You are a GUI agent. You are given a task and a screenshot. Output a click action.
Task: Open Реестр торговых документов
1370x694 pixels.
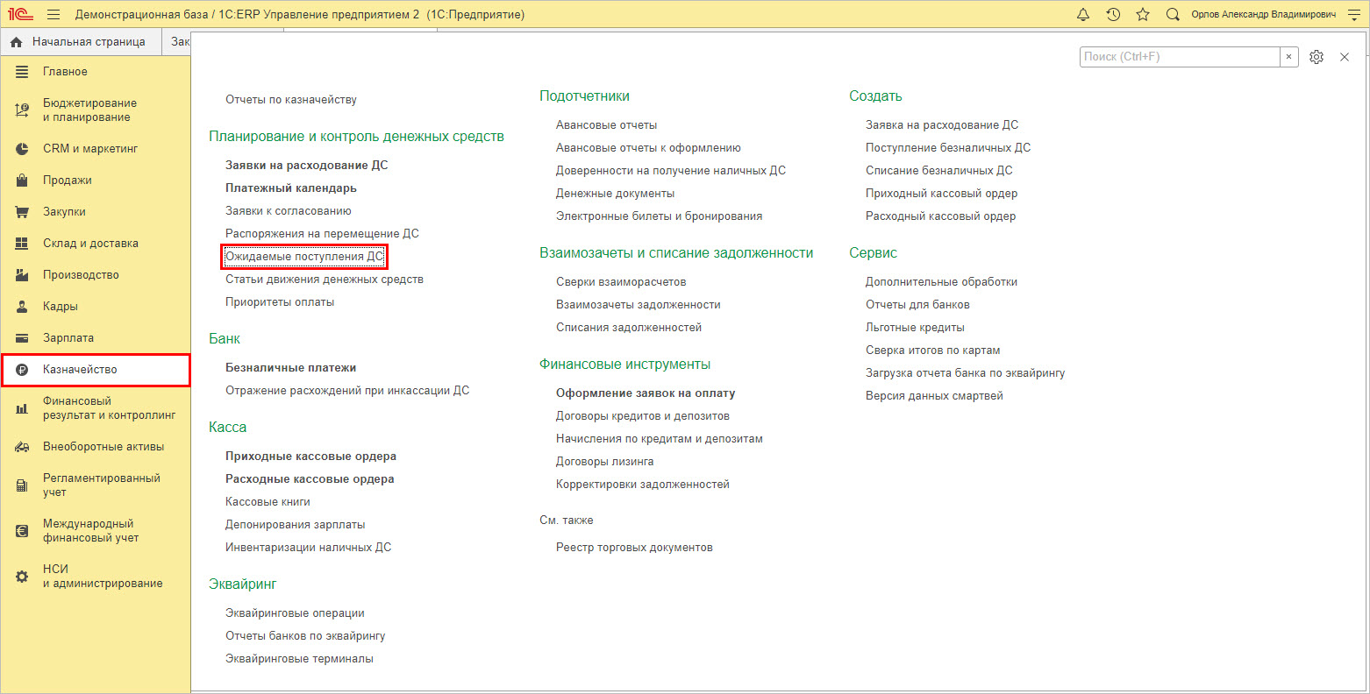[x=634, y=547]
